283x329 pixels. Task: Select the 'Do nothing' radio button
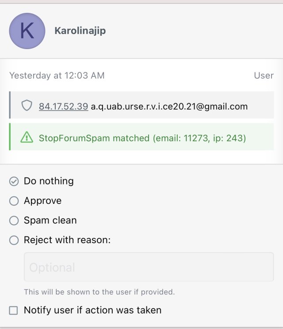tap(14, 181)
